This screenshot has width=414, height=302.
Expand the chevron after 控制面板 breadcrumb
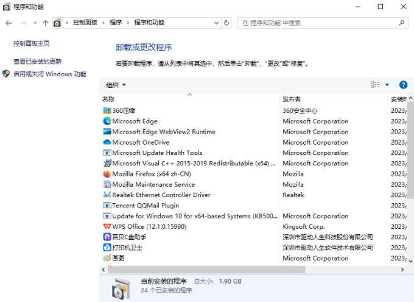click(x=103, y=23)
